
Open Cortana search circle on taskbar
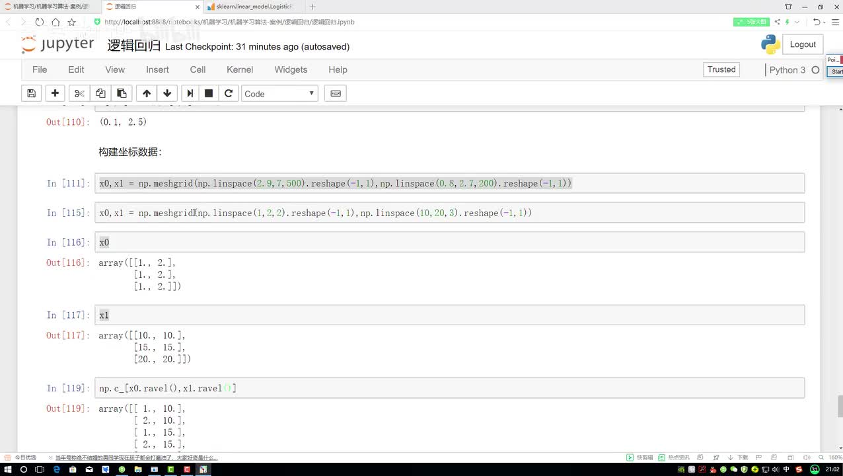click(24, 469)
